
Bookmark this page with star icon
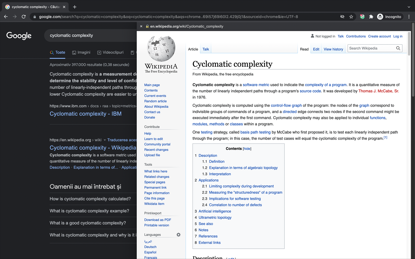351,17
